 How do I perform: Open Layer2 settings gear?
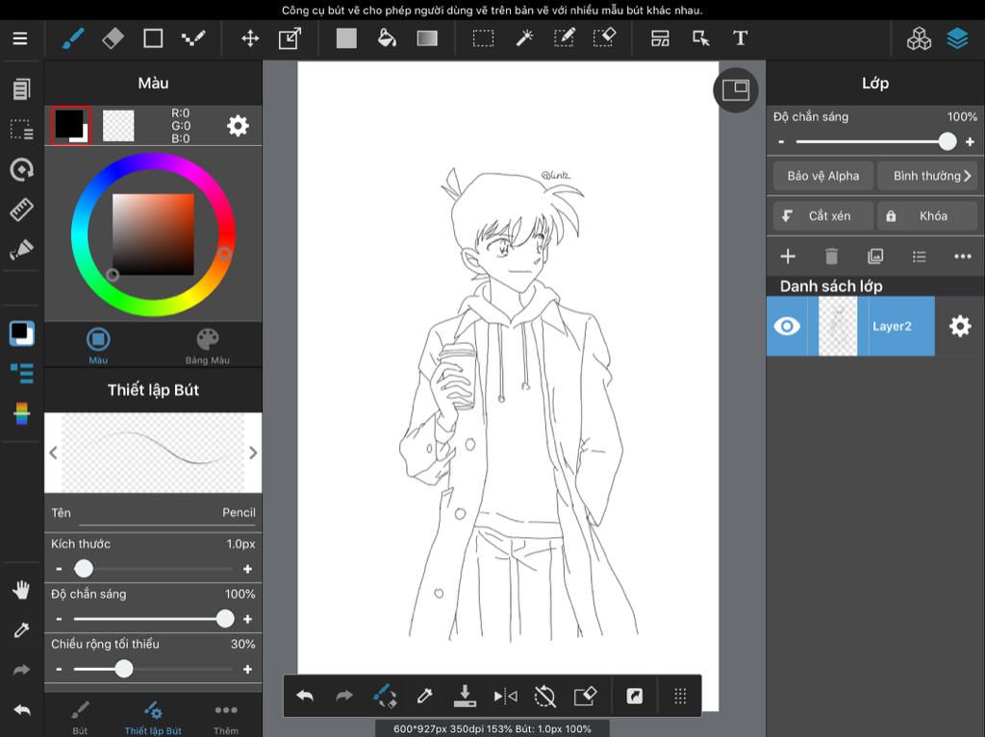(960, 326)
